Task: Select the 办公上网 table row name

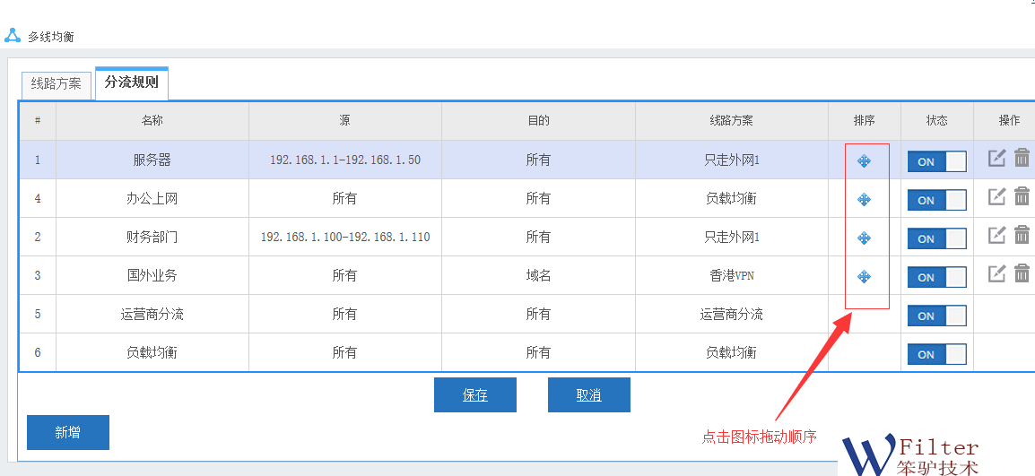Action: tap(152, 199)
